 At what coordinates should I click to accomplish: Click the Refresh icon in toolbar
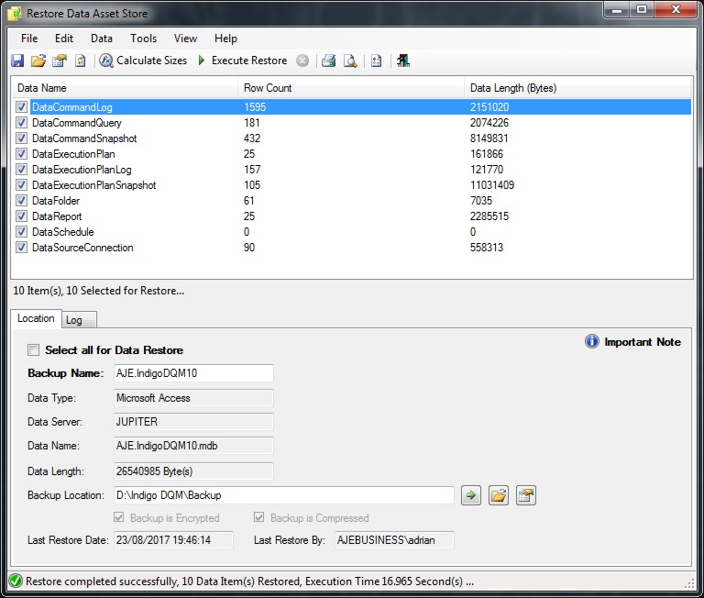80,61
